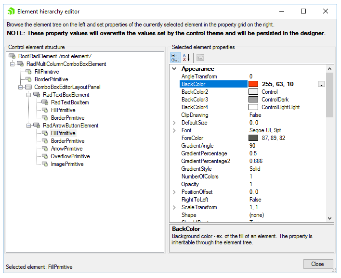Edit the AngleTransform value 0
This screenshot has width=341, height=278.
[x=251, y=76]
